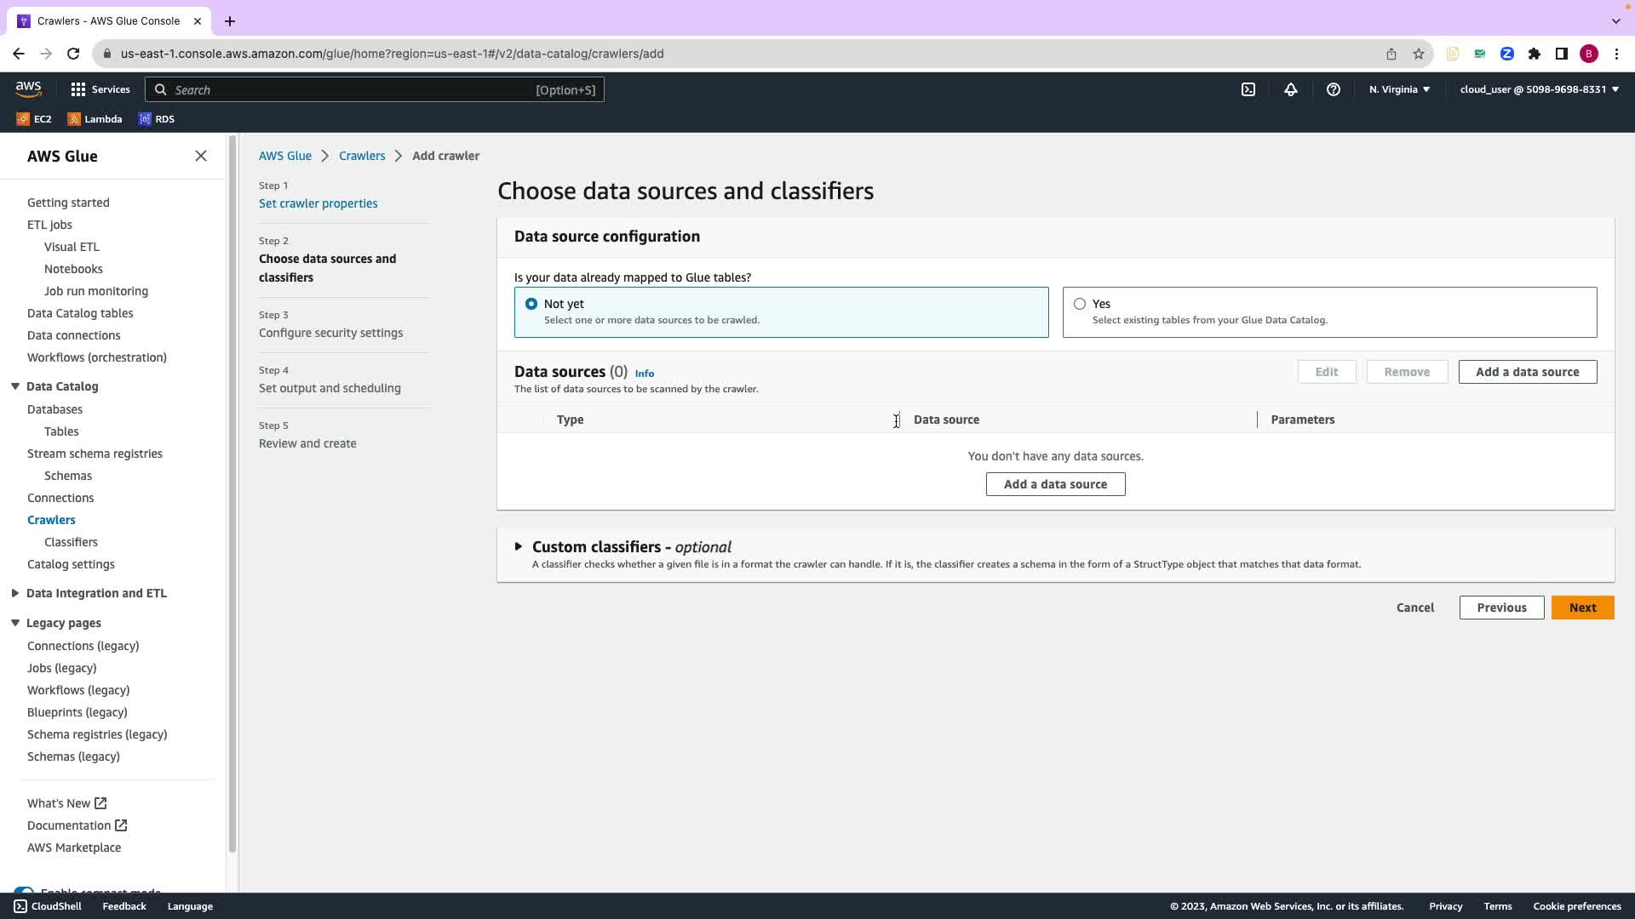The width and height of the screenshot is (1635, 919).
Task: Open the notifications bell icon
Action: pos(1290,89)
